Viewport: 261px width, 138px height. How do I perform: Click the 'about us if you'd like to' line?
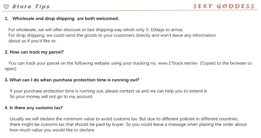click(32, 41)
